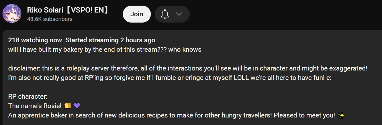Open Riko Solari's channel avatar
Viewport: 382px width, 125px height.
click(12, 14)
